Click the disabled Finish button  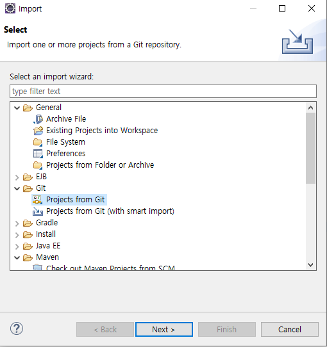pyautogui.click(x=227, y=329)
